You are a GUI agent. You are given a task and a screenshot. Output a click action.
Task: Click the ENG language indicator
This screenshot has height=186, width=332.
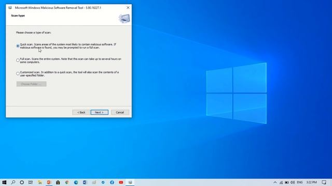(300, 182)
